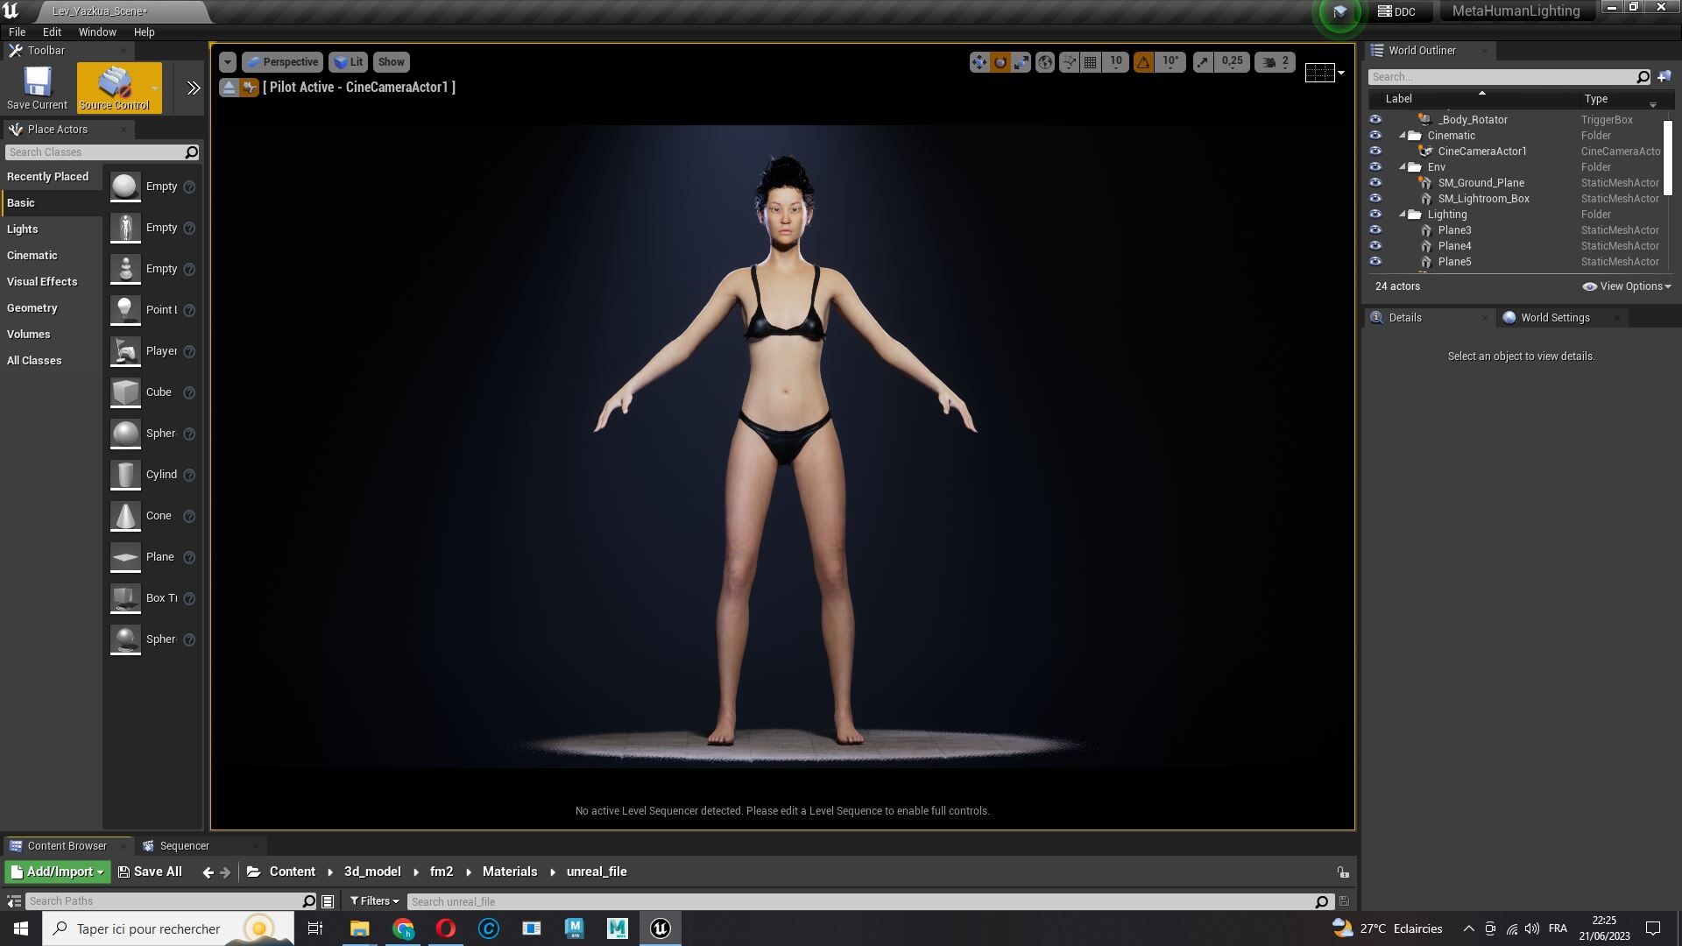Toggle world coordinate system globe icon

pos(1045,62)
